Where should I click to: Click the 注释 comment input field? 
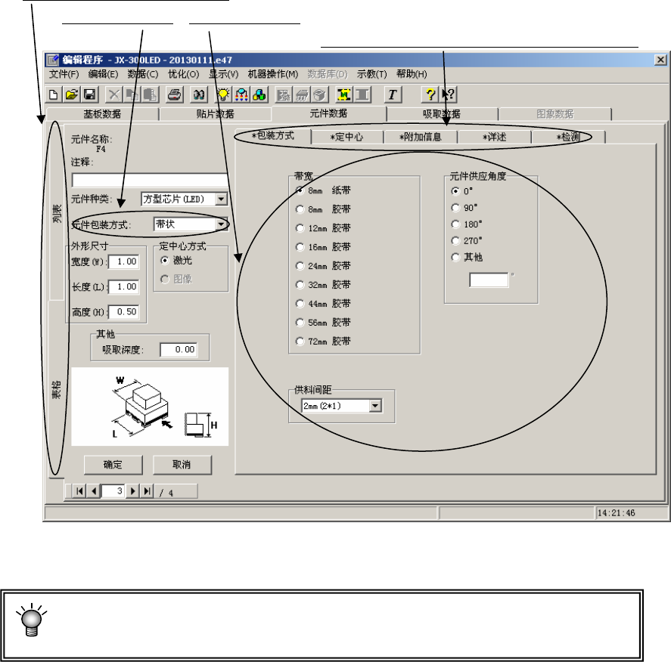click(x=150, y=180)
